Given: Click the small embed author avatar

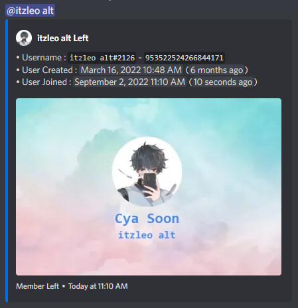Looking at the screenshot, I should [24, 38].
